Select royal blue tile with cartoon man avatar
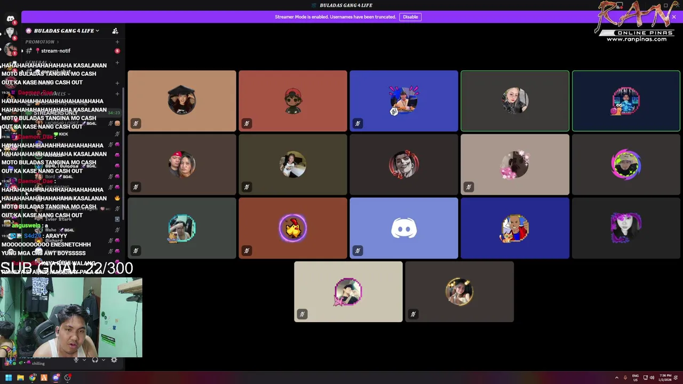 515,228
